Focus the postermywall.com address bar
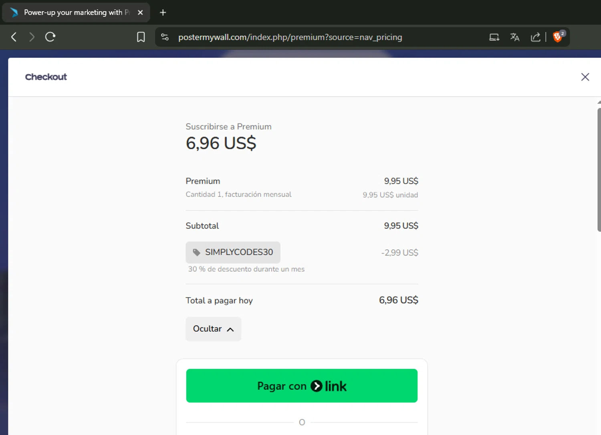This screenshot has height=435, width=601. 290,37
